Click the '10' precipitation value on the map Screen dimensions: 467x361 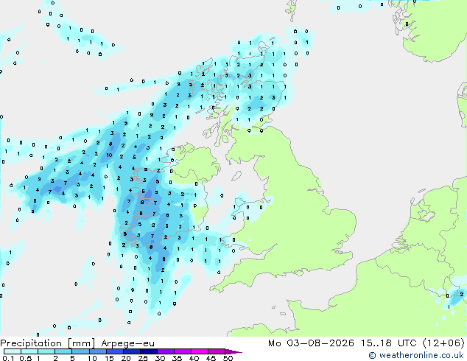coord(109,155)
